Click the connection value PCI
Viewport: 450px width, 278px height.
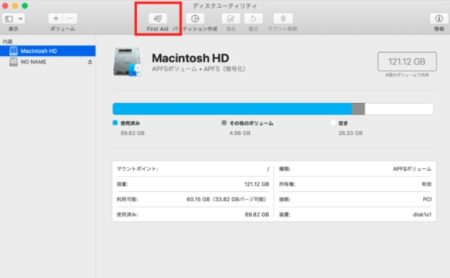coord(427,199)
